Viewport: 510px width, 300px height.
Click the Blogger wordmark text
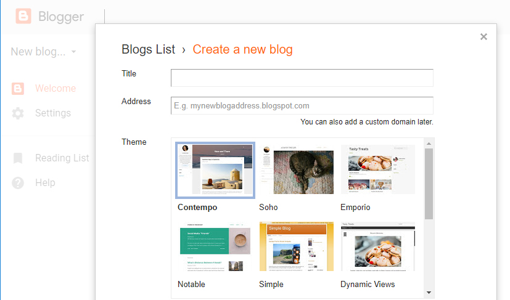61,17
